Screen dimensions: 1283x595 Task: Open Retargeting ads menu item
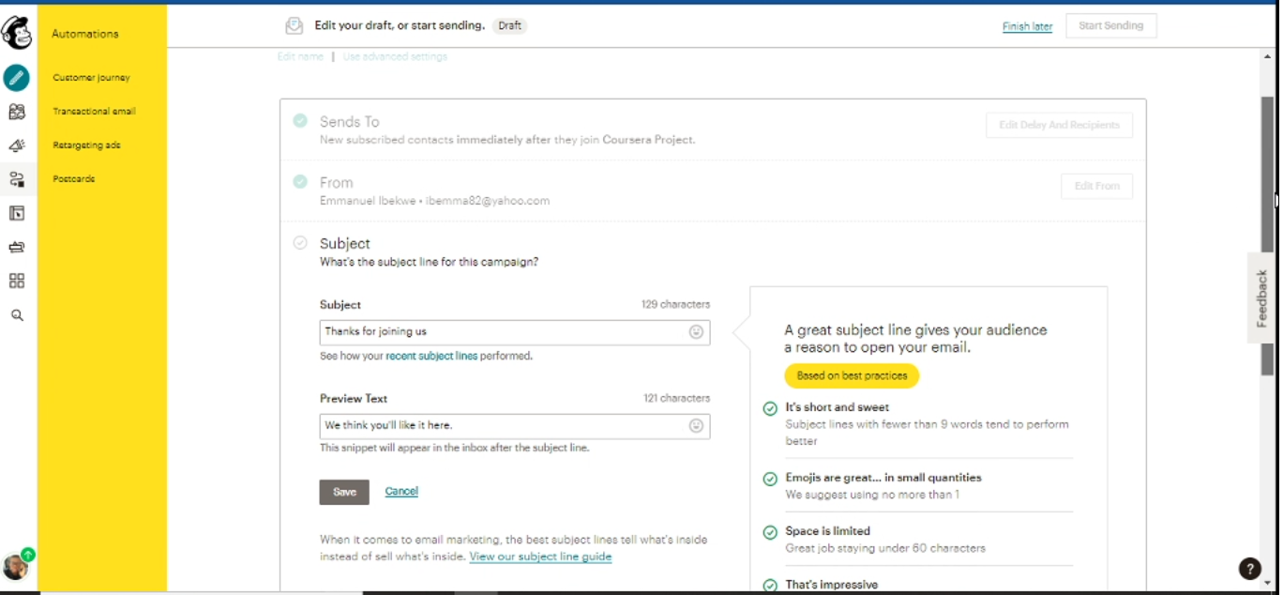coord(86,145)
